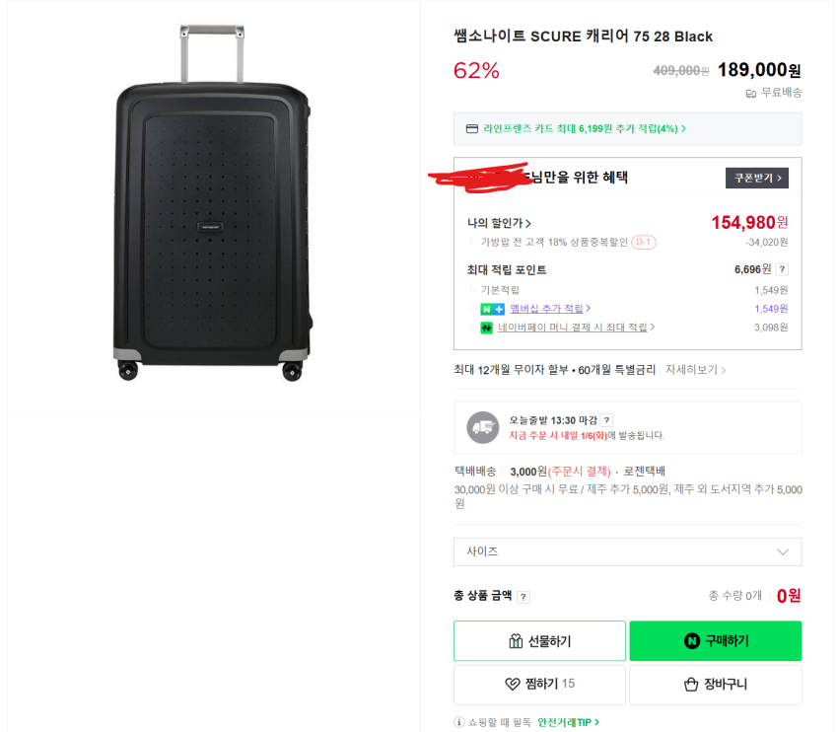
Task: Click the question mark after 13:30 마감
Action: tap(606, 420)
